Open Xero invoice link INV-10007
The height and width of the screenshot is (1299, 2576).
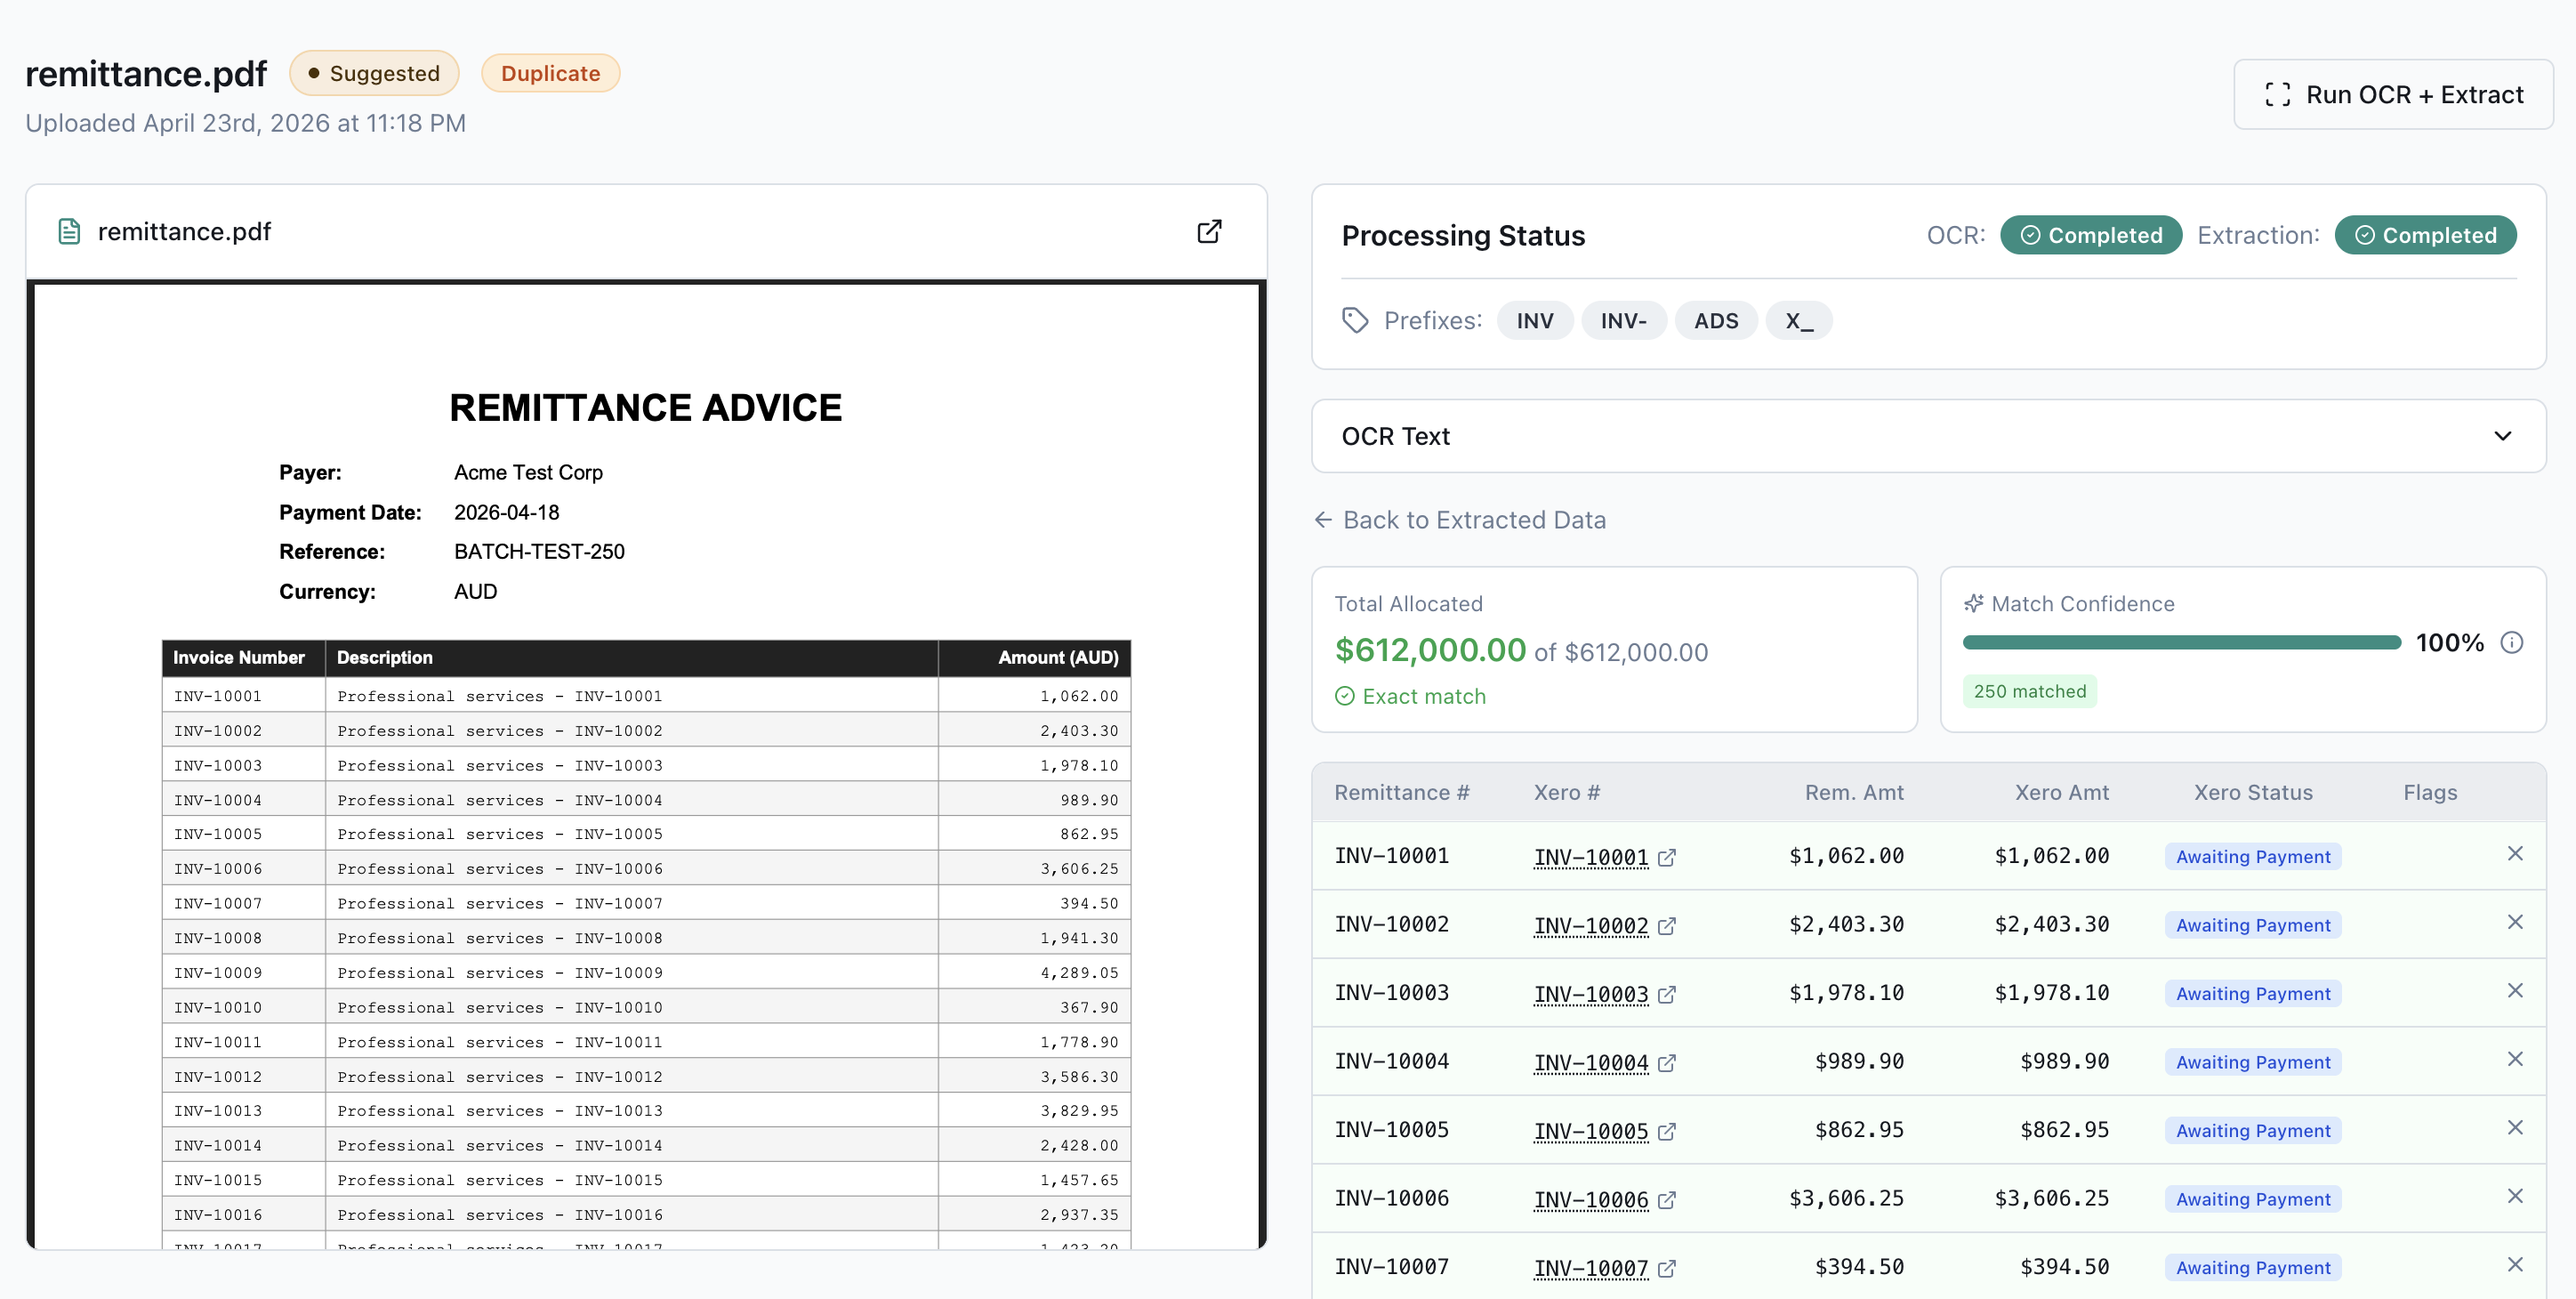1590,1268
